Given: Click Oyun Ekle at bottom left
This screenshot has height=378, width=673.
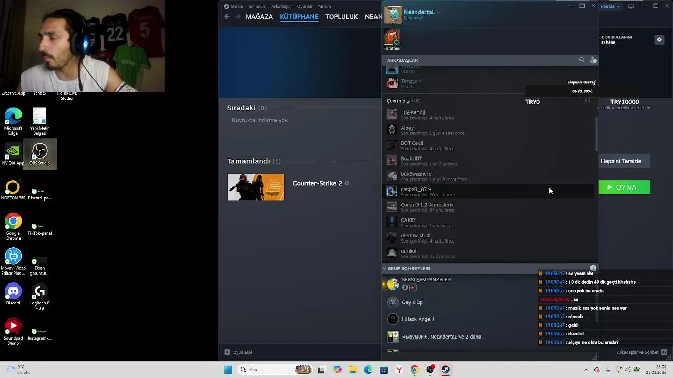Looking at the screenshot, I should click(238, 352).
